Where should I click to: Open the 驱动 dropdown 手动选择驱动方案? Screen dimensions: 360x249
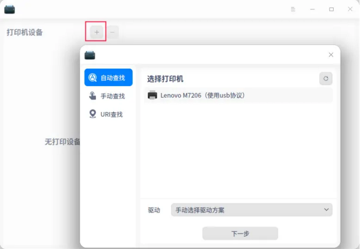click(x=251, y=210)
